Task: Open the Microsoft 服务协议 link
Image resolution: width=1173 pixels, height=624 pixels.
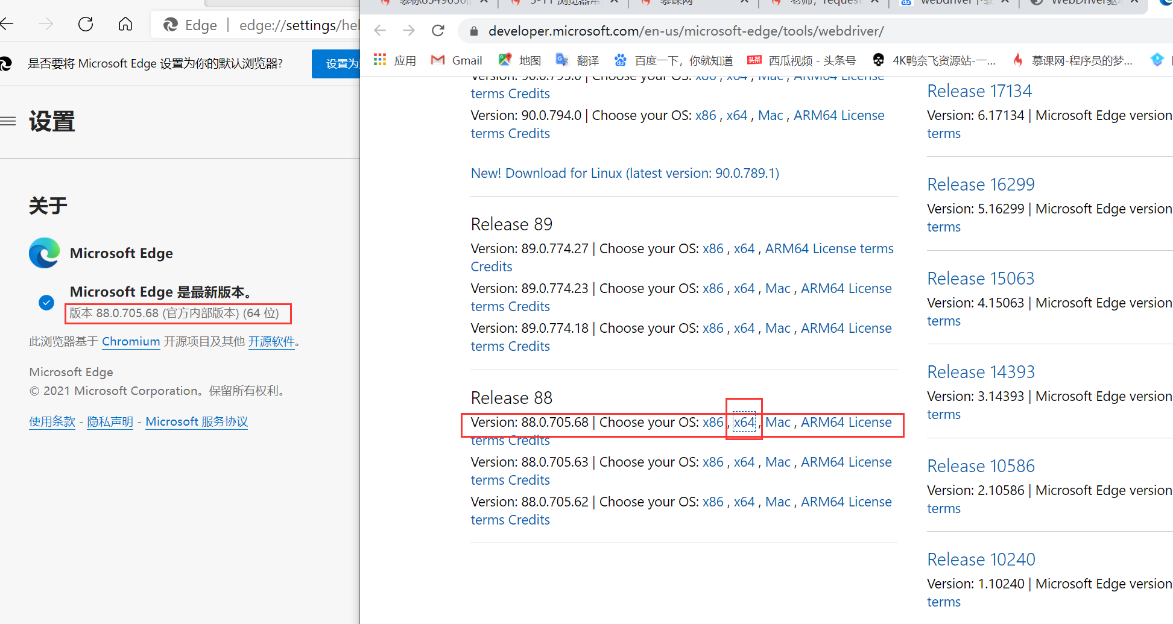Action: pyautogui.click(x=197, y=421)
